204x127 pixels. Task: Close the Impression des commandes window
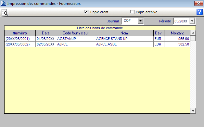[x=198, y=3]
